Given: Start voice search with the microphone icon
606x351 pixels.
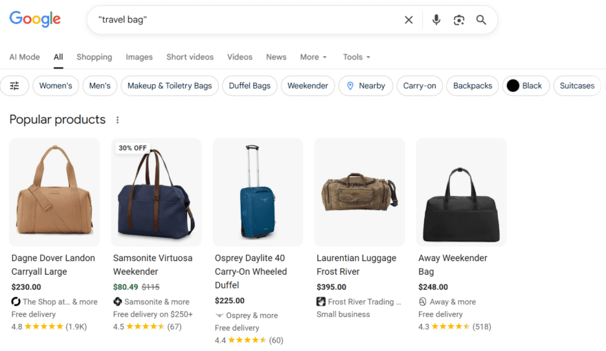Looking at the screenshot, I should pos(436,19).
